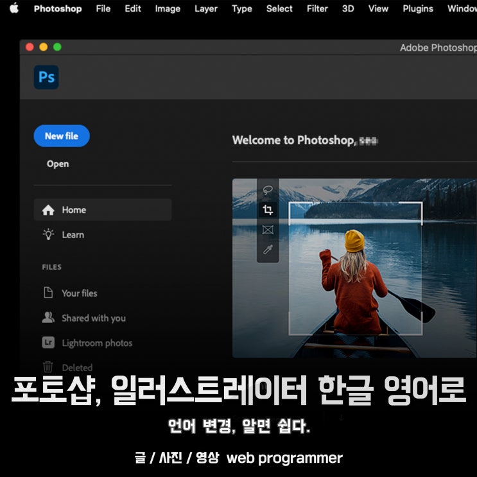Select the Crop tool icon in preview
This screenshot has height=477, width=477.
268,209
